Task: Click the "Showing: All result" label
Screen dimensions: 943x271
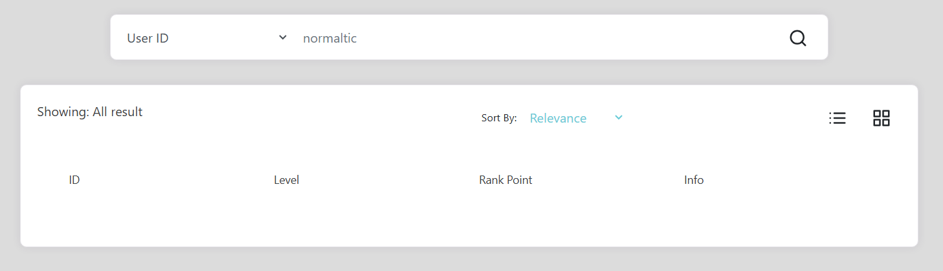Action: pos(90,112)
